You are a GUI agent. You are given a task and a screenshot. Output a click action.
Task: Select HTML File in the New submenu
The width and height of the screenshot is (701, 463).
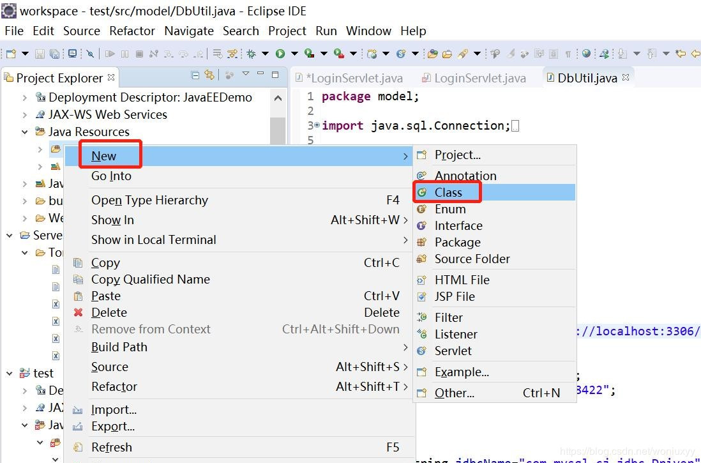coord(495,280)
